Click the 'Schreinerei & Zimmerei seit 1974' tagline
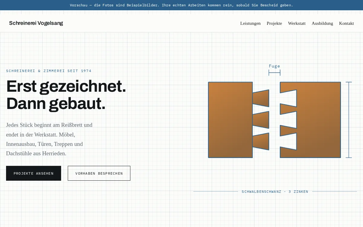The width and height of the screenshot is (363, 227). coord(49,71)
